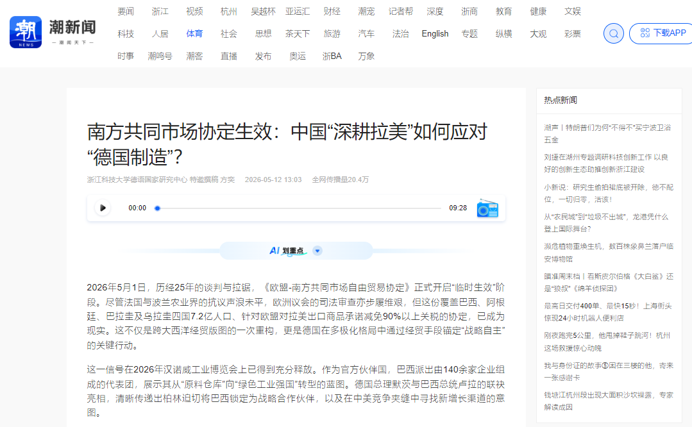The image size is (692, 427).
Task: Go to the 万象 section
Action: coord(366,56)
